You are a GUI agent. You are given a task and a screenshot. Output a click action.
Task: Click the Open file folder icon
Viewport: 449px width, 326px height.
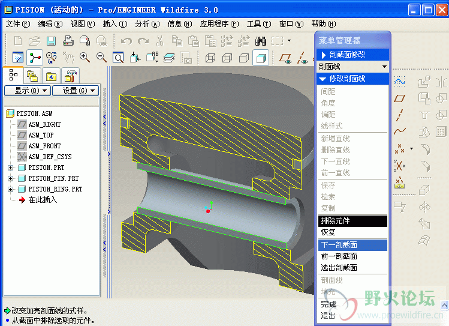pos(34,41)
